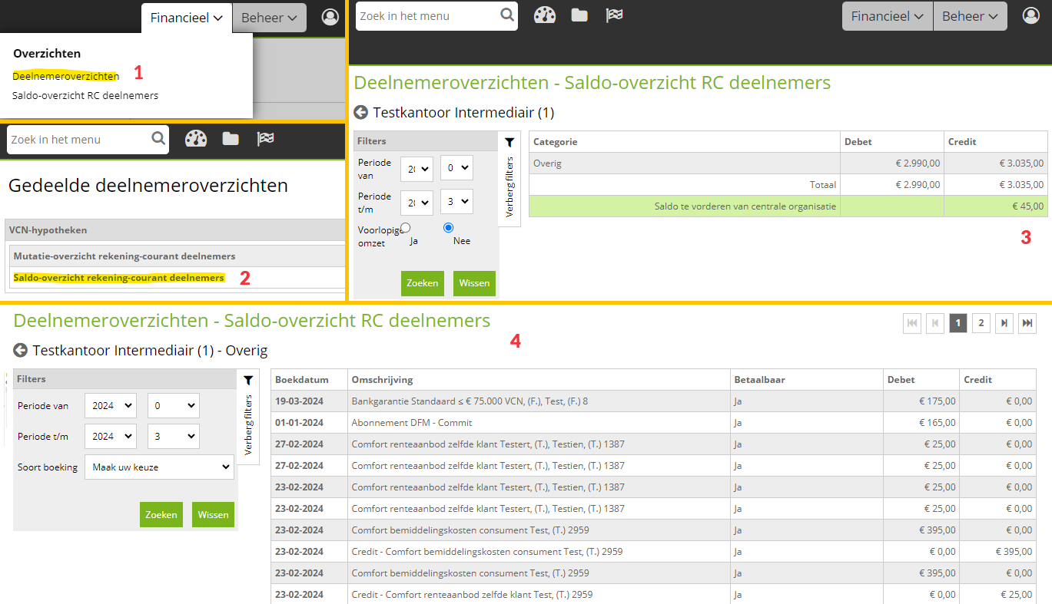Image resolution: width=1052 pixels, height=604 pixels.
Task: Click the previous page pagination arrow
Action: pos(935,324)
